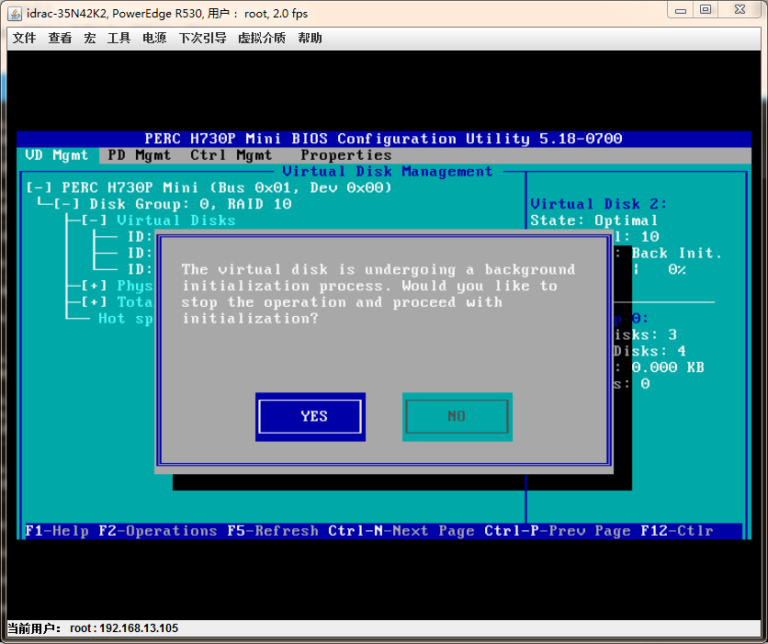Click the F12-Ctlr shortcut text
The width and height of the screenshot is (768, 644).
pos(677,531)
